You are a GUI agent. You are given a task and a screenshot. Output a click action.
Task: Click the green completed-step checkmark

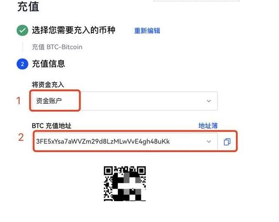[x=23, y=30]
